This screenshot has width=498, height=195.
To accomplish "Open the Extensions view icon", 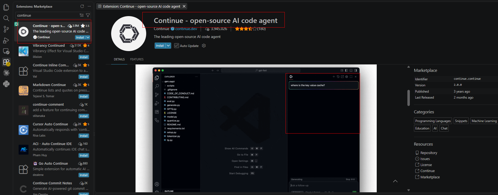I will [6, 62].
